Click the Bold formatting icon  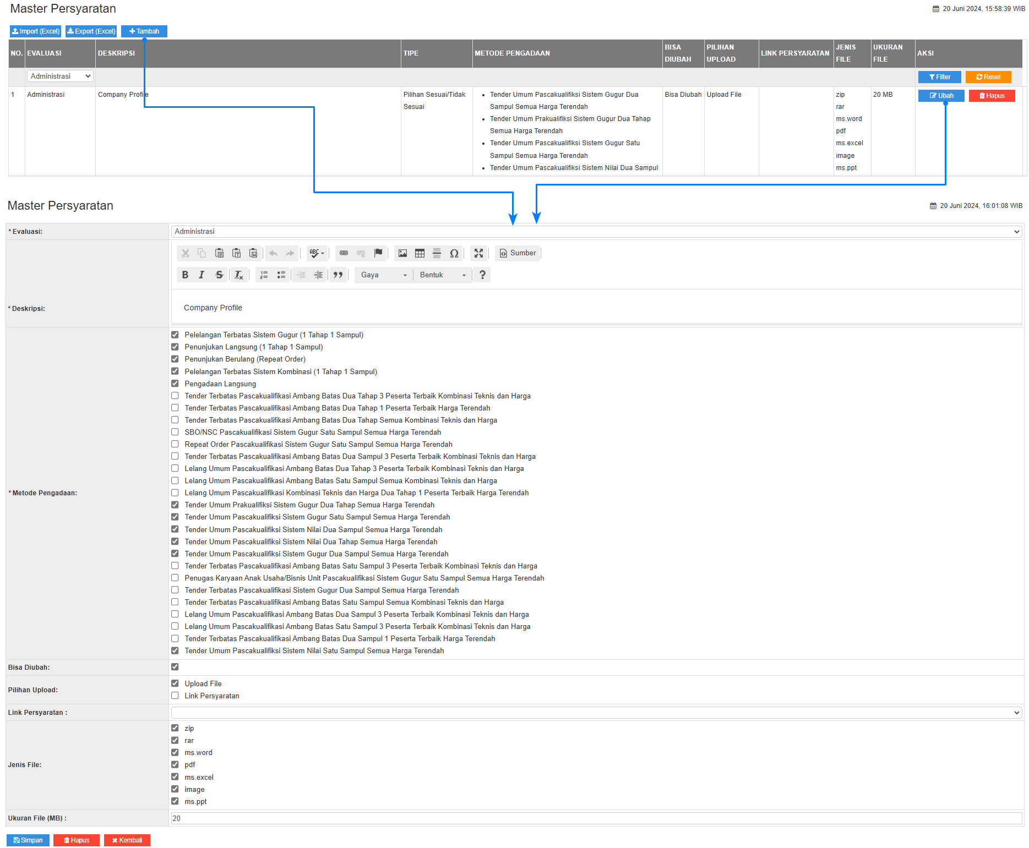tap(185, 275)
